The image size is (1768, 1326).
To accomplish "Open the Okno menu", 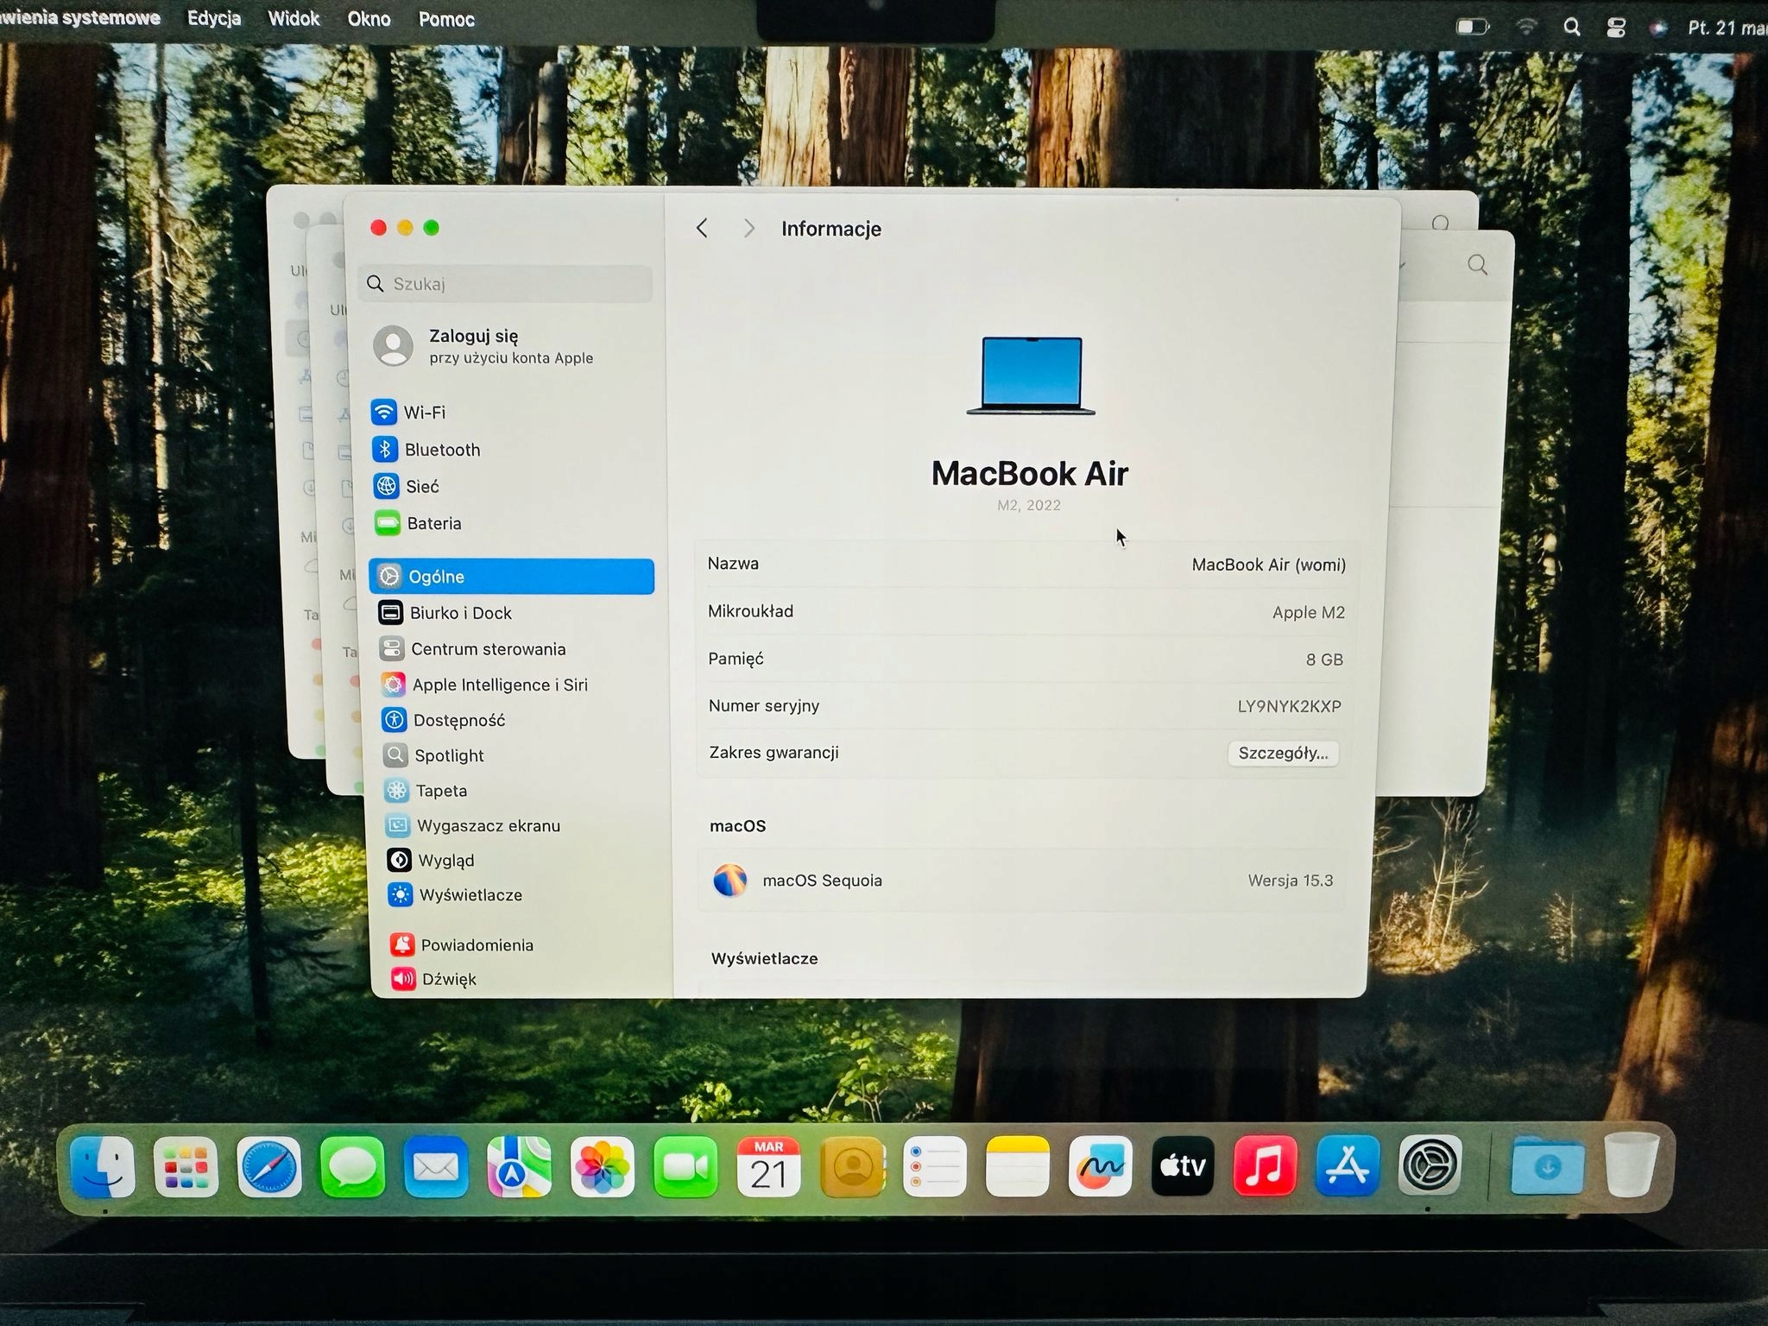I will [x=369, y=19].
